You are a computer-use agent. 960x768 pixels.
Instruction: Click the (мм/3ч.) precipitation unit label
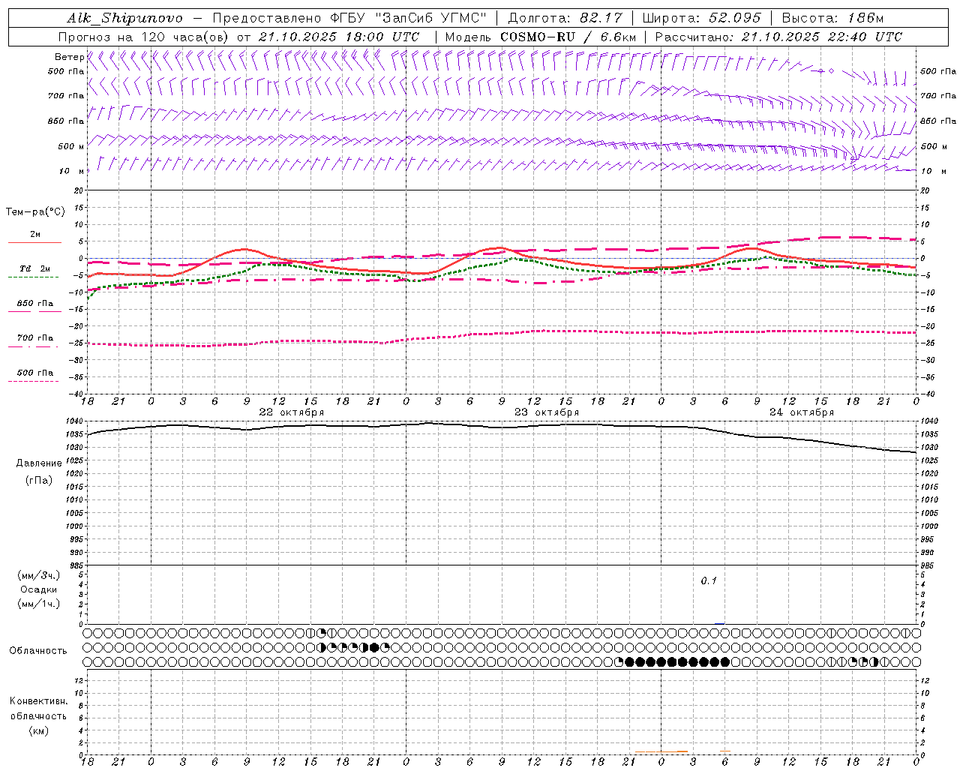[39, 575]
